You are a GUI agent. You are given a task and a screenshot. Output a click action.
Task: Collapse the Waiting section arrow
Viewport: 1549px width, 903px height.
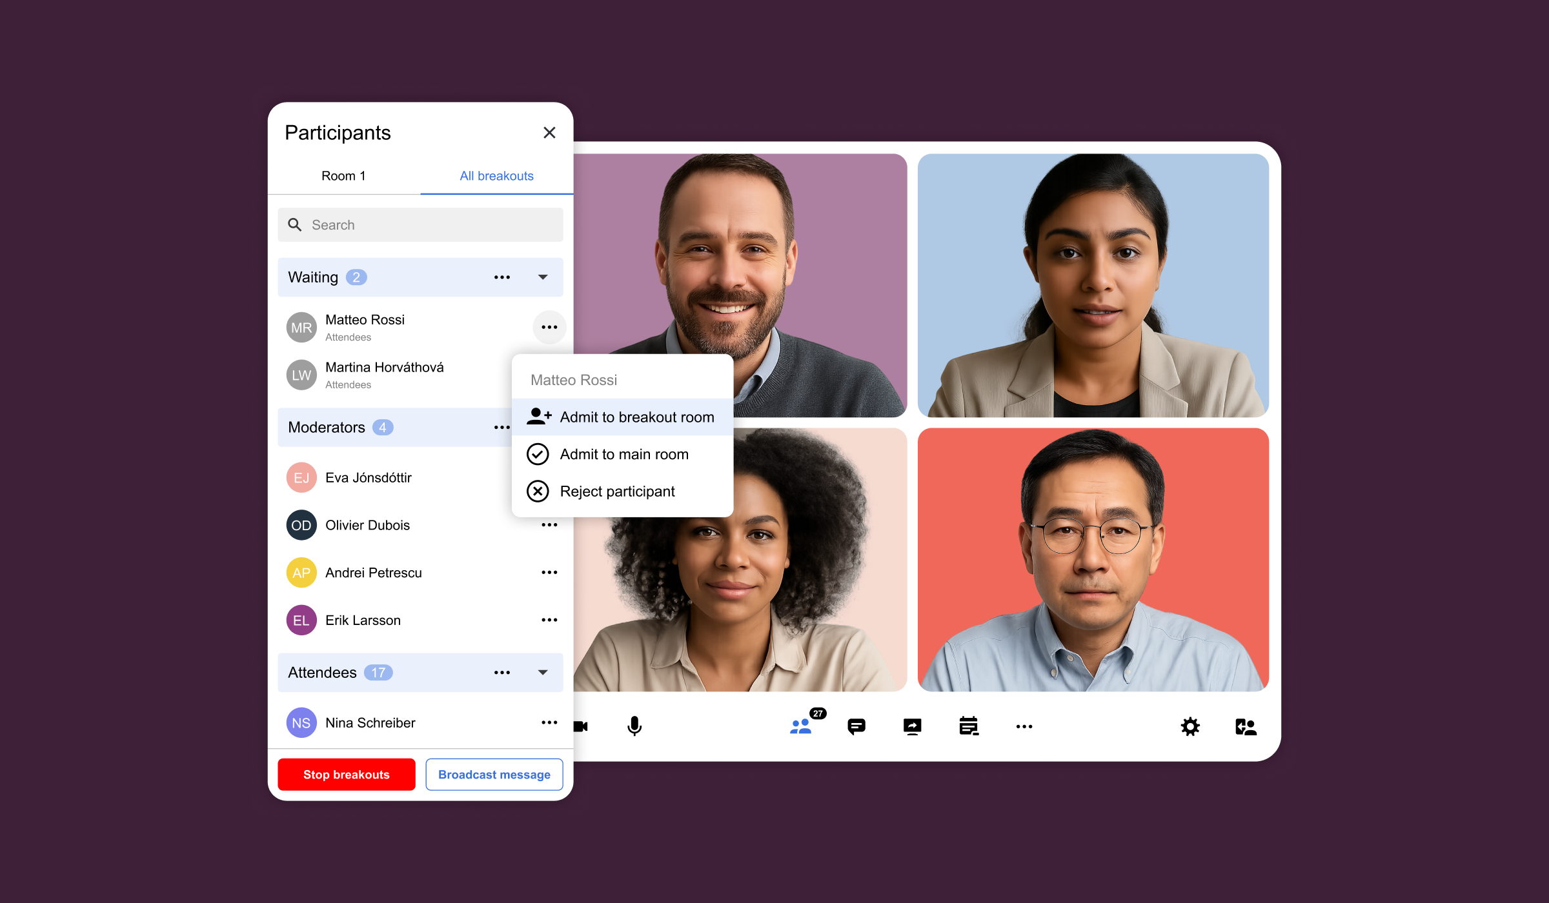pyautogui.click(x=543, y=277)
